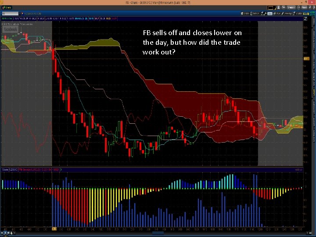The image size is (316, 237).
Task: Expand the symbol field dropdown arrow
Action: 20,14
